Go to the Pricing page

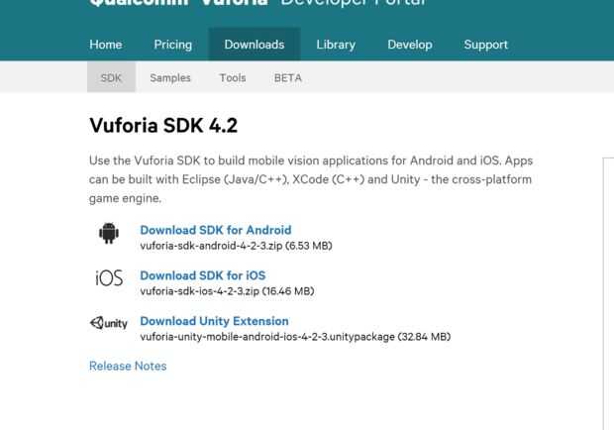tap(173, 45)
